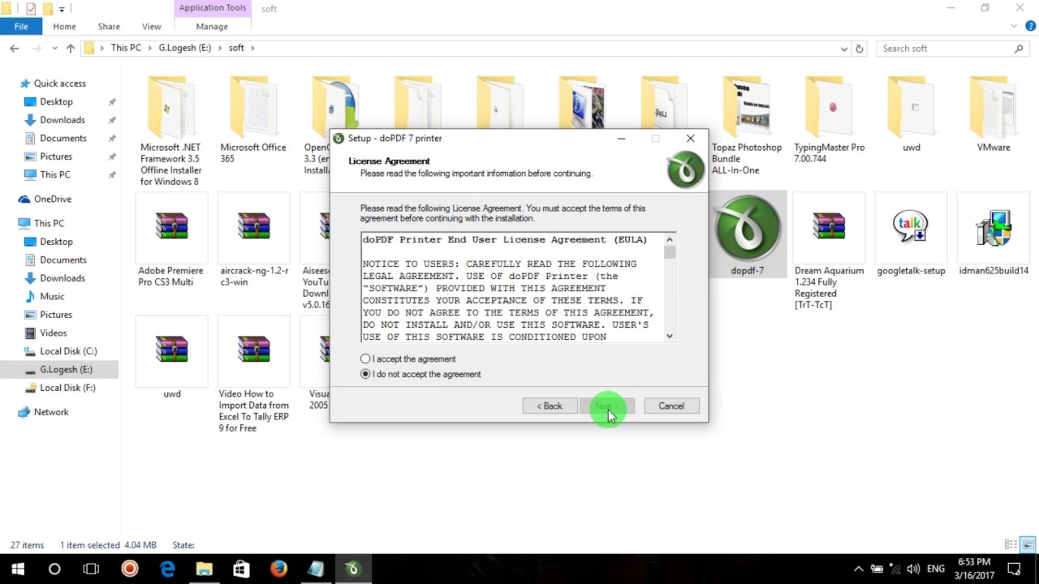
Task: Open the Quick Access Toolbar customize dropdown
Action: point(62,9)
